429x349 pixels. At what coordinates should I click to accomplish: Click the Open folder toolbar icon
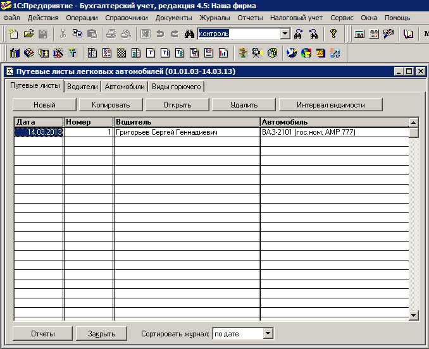pyautogui.click(x=28, y=34)
